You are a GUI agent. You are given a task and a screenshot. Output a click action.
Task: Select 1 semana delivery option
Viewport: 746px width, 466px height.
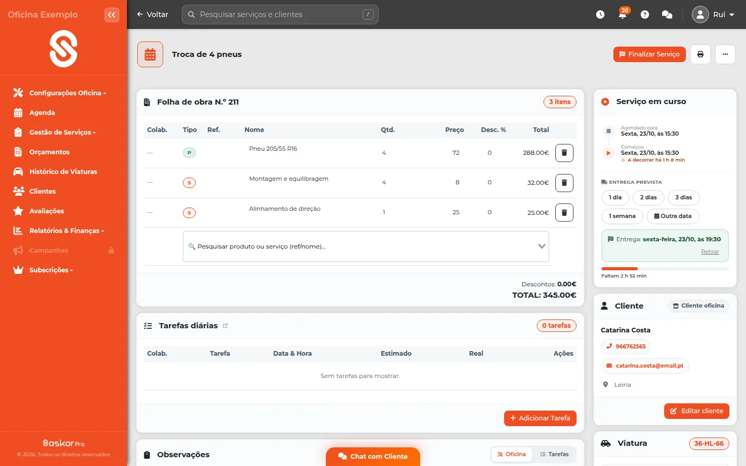pyautogui.click(x=622, y=216)
